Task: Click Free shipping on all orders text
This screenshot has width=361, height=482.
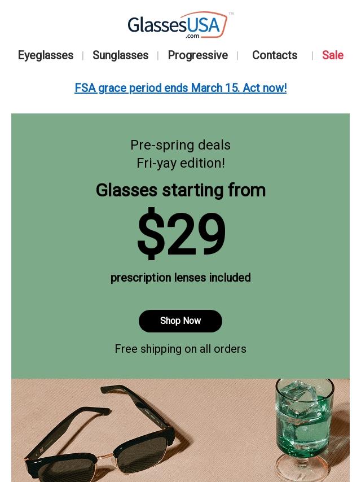Action: (180, 349)
